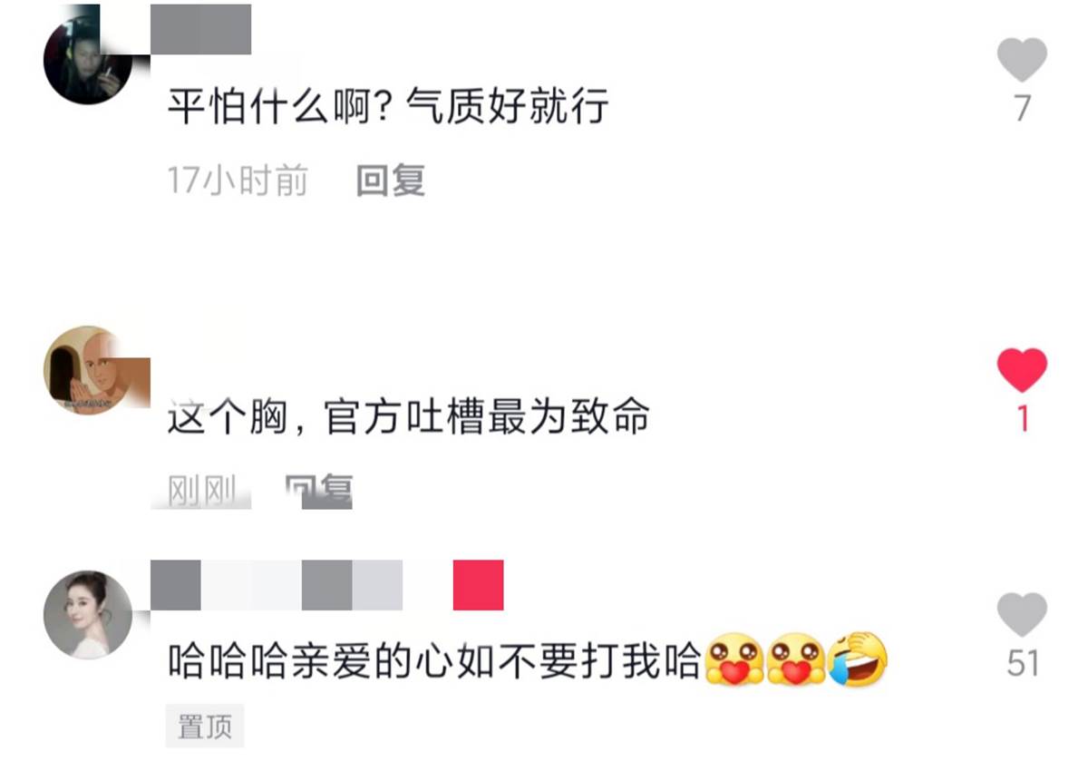Open profile from the dark smoking-person avatar
The height and width of the screenshot is (761, 1088).
[x=87, y=59]
